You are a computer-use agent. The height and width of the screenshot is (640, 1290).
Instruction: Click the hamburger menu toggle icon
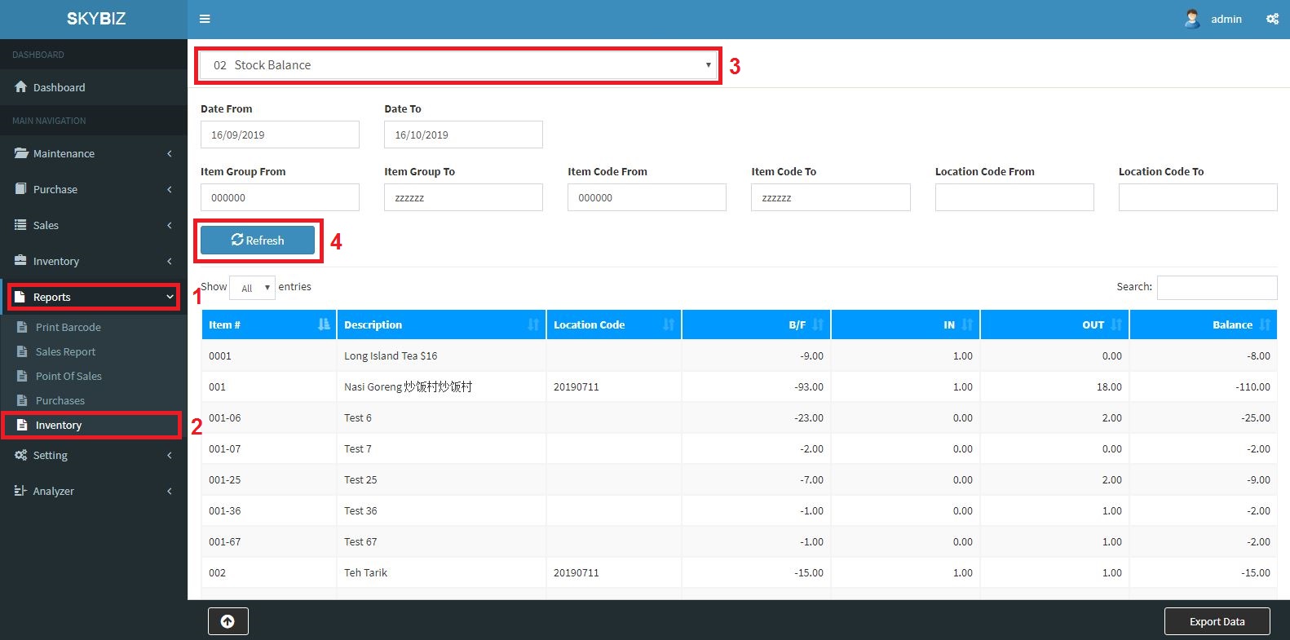click(205, 19)
